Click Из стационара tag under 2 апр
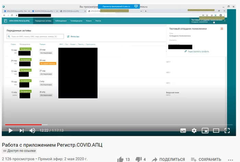This screenshot has height=162, width=240. tap(46, 85)
